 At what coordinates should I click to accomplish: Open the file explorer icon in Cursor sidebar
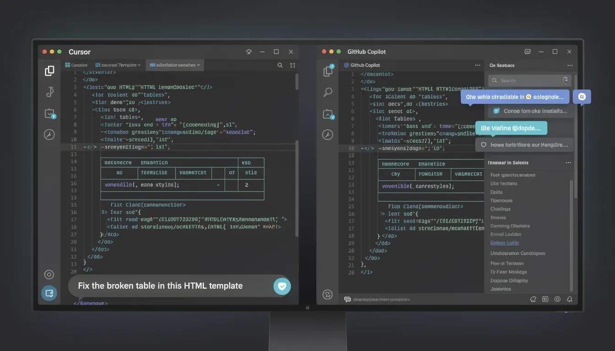[49, 71]
